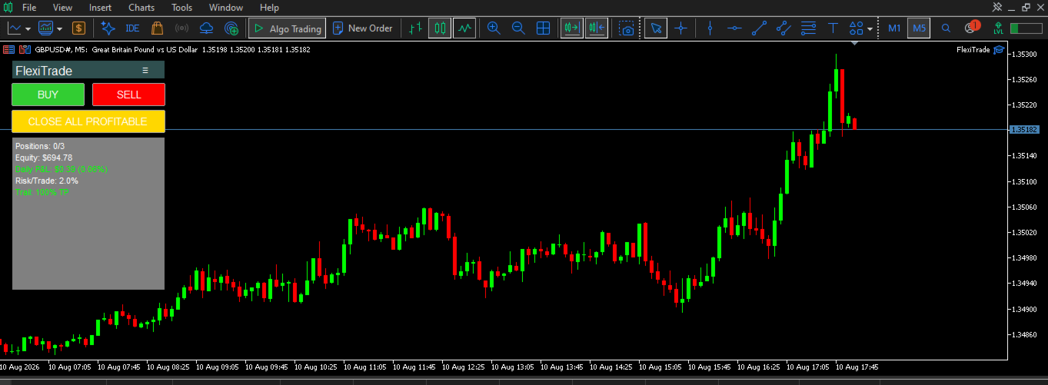The width and height of the screenshot is (1048, 385).
Task: Open the virtual hosting cloud icon
Action: point(206,28)
